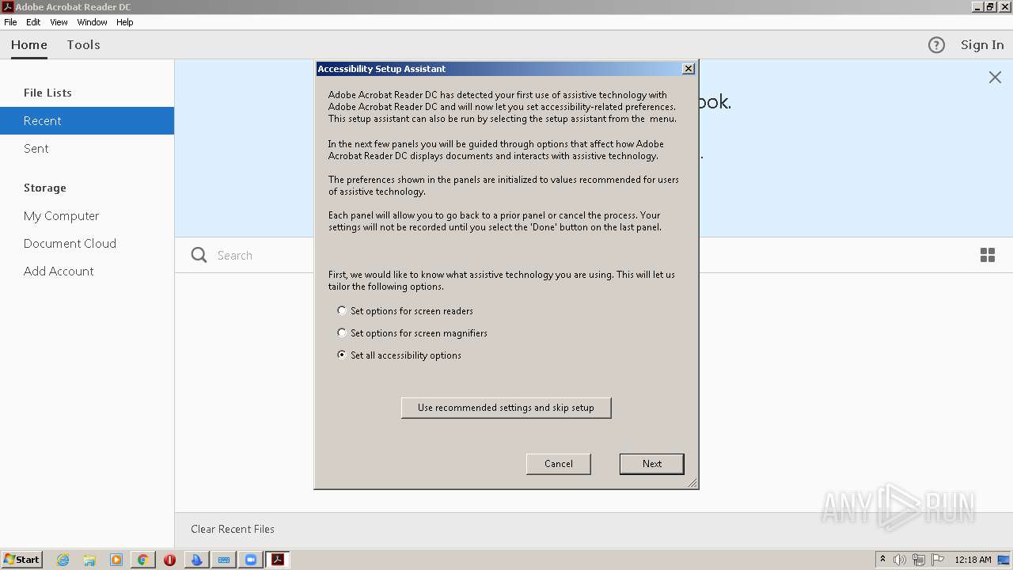1013x570 pixels.
Task: Select Recent in File Lists
Action: [87, 120]
